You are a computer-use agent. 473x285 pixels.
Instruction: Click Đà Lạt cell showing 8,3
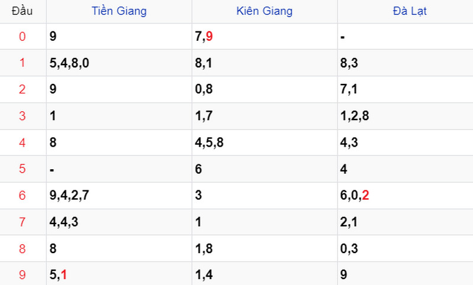tap(405, 63)
